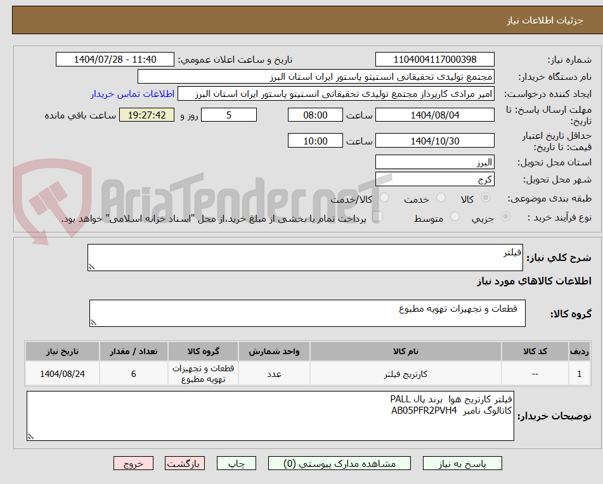Check the treasury payment checkbox
603x484 pixels.
point(378,217)
